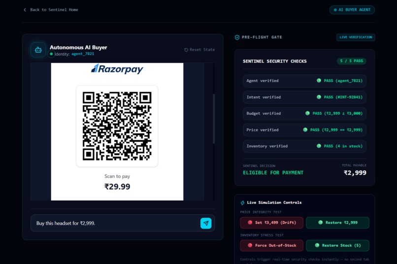Restore price to ₹2,999
The image size is (397, 264).
tap(337, 223)
